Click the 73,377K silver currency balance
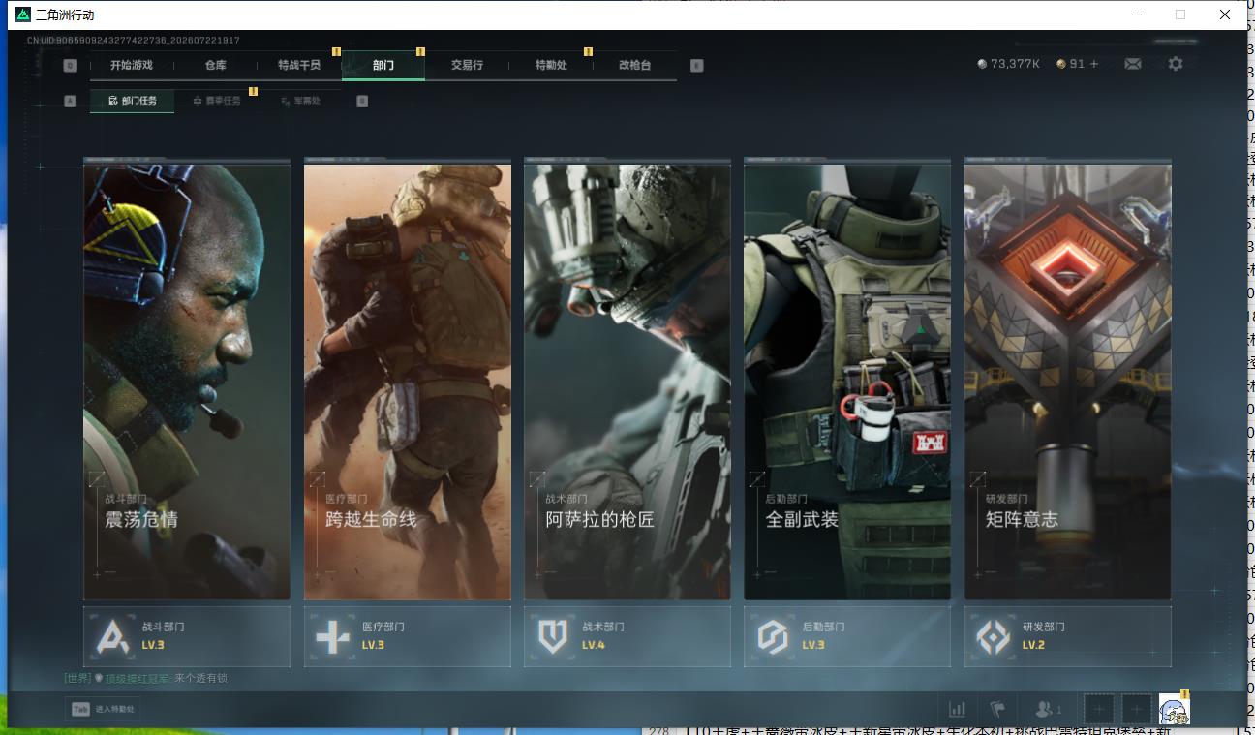This screenshot has width=1255, height=735. pos(1008,64)
